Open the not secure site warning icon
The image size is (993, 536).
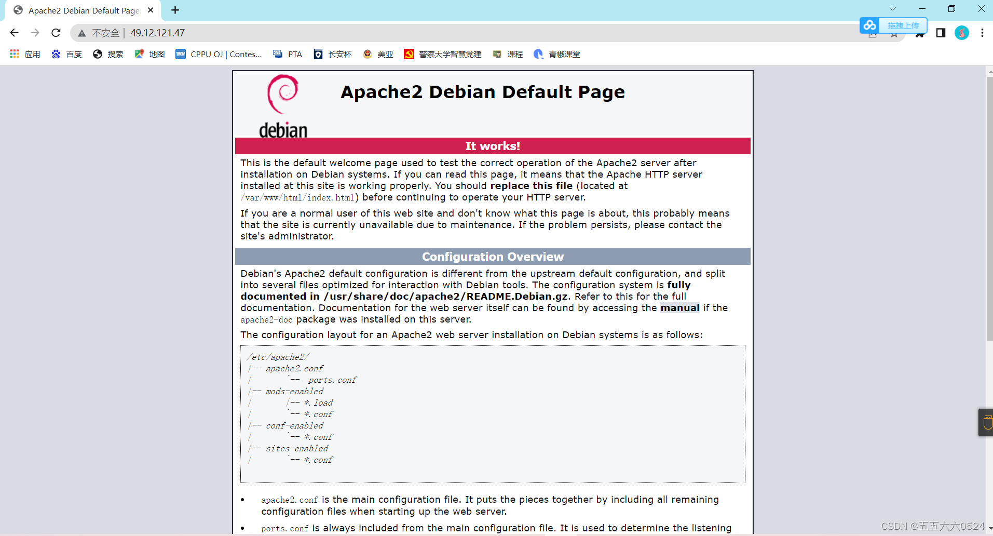coord(82,33)
